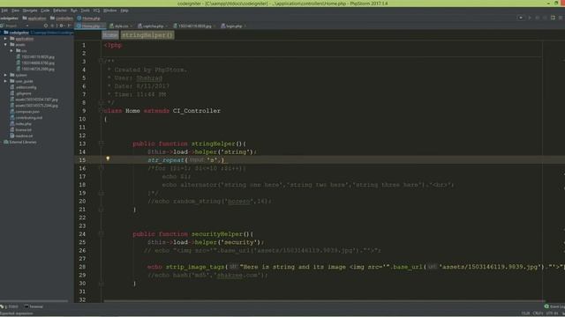565x317 pixels.
Task: Open the VCS menu
Action: coord(96,11)
